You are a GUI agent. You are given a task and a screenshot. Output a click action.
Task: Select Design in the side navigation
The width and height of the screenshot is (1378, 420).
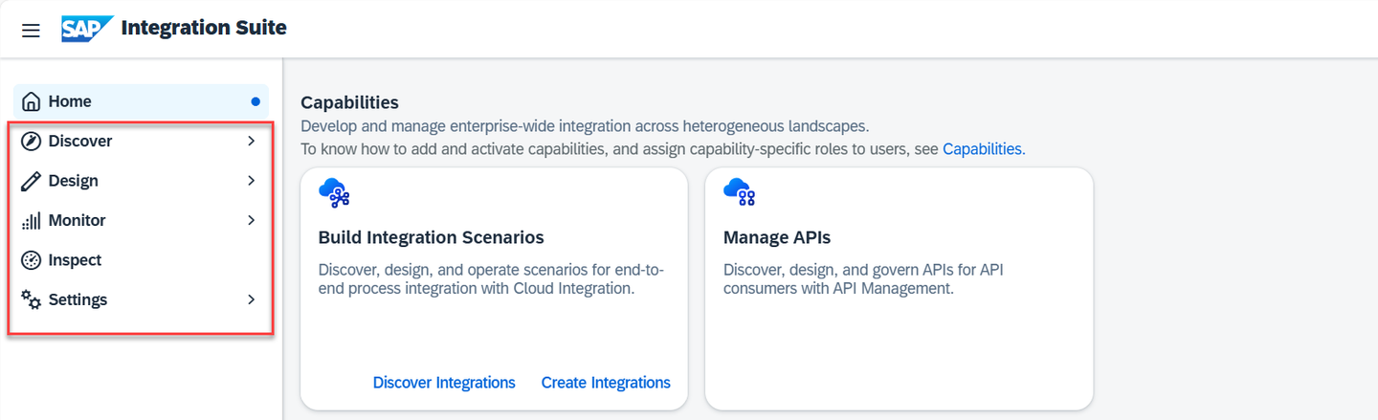(141, 181)
